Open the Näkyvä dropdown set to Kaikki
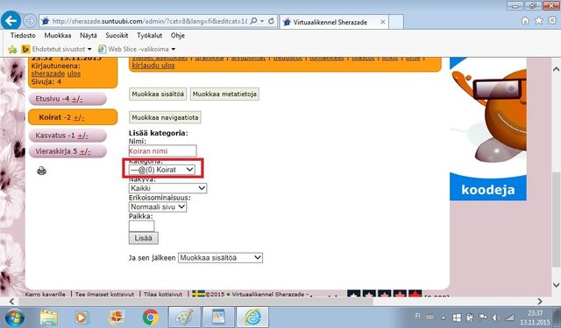Image resolution: width=561 pixels, height=328 pixels. [167, 188]
